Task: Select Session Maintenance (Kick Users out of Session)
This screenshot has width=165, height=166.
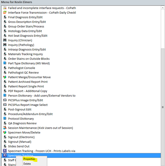Action: tap(41, 128)
